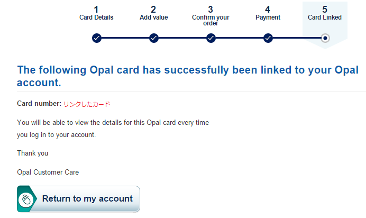Click the Card Linked current step indicator
This screenshot has height=218, width=366.
pyautogui.click(x=325, y=38)
